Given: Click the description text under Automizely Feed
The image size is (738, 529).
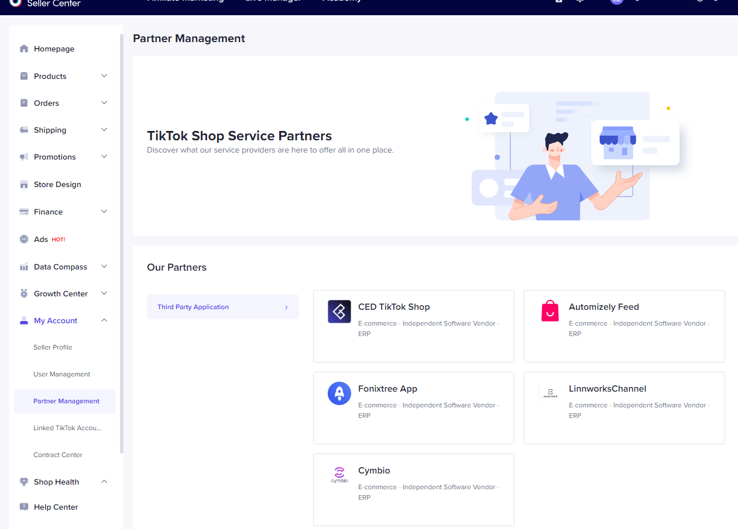Looking at the screenshot, I should 639,329.
